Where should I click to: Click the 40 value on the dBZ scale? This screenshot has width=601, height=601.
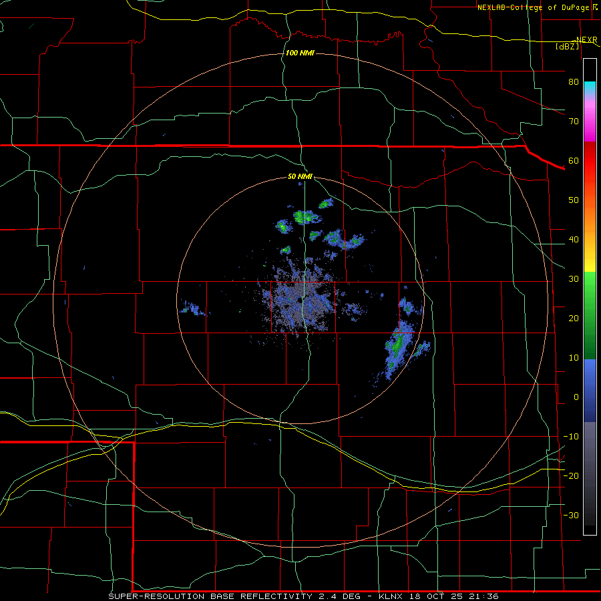coord(574,240)
